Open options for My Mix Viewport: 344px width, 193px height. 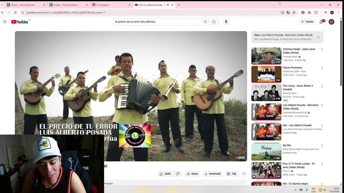coord(322,146)
